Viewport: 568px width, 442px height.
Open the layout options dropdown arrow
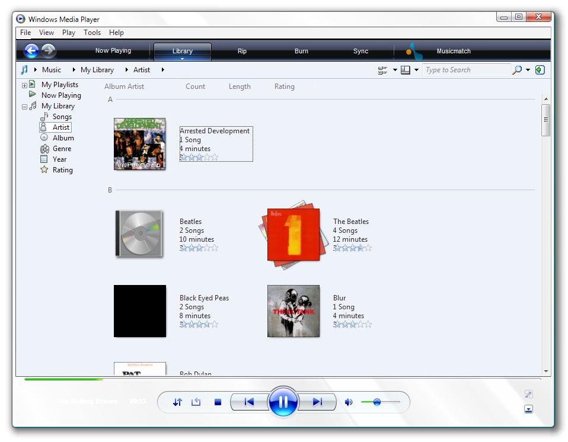coord(395,70)
